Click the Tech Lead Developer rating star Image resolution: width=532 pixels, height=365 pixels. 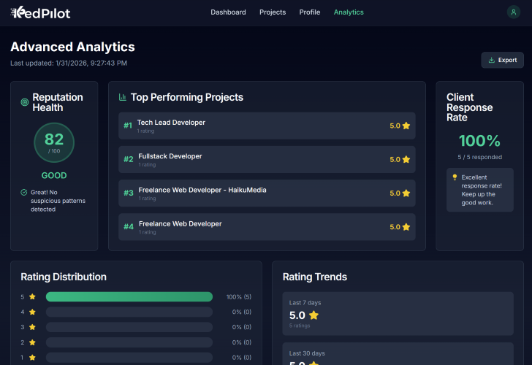pos(406,126)
